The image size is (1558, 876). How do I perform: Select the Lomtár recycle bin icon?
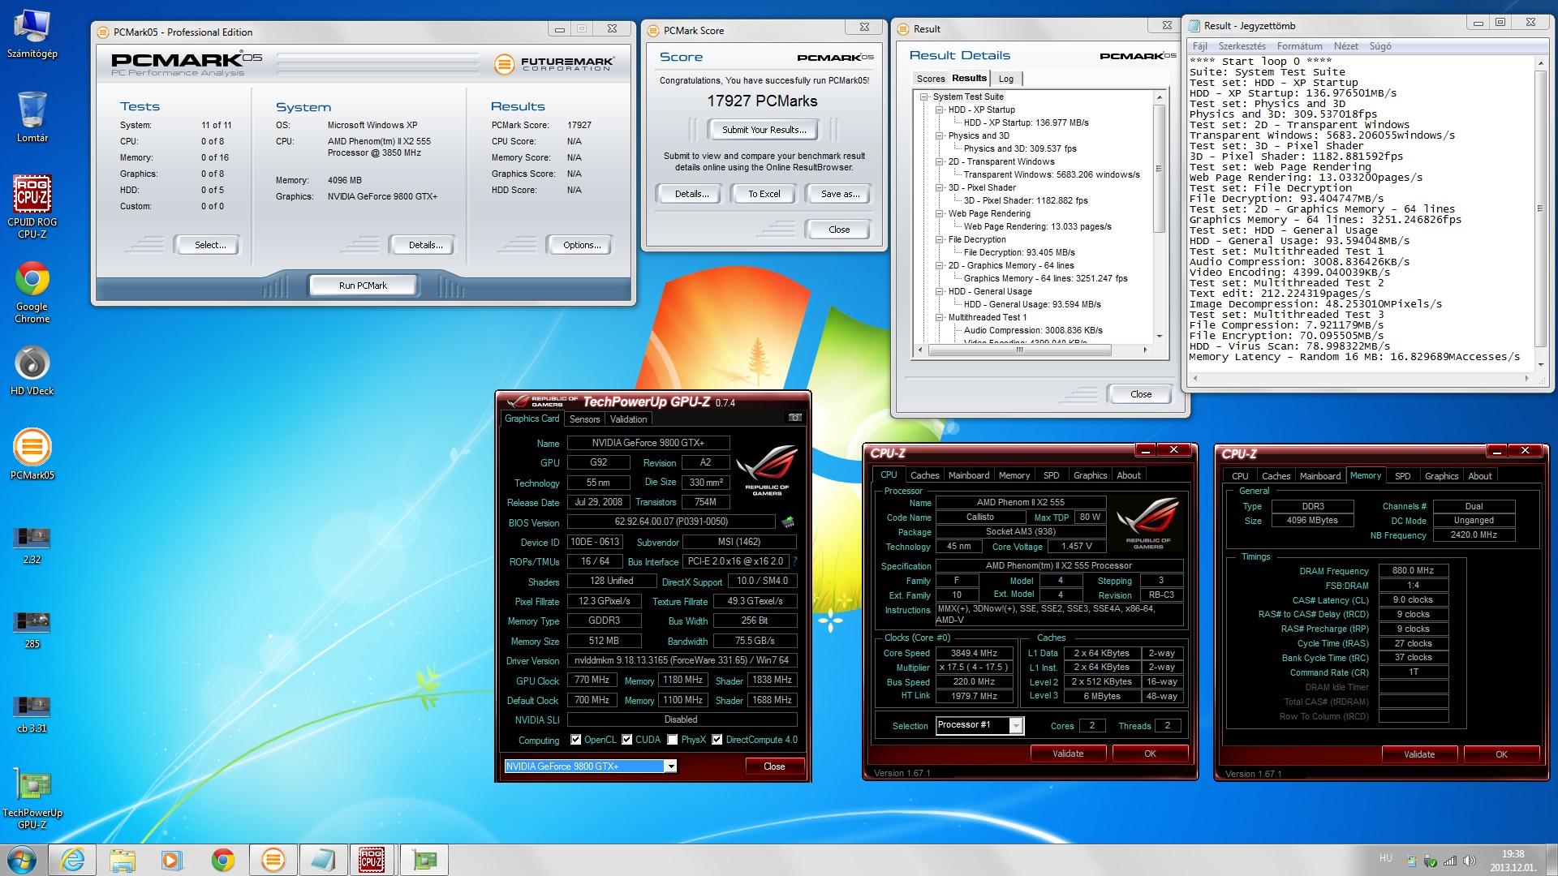(32, 117)
